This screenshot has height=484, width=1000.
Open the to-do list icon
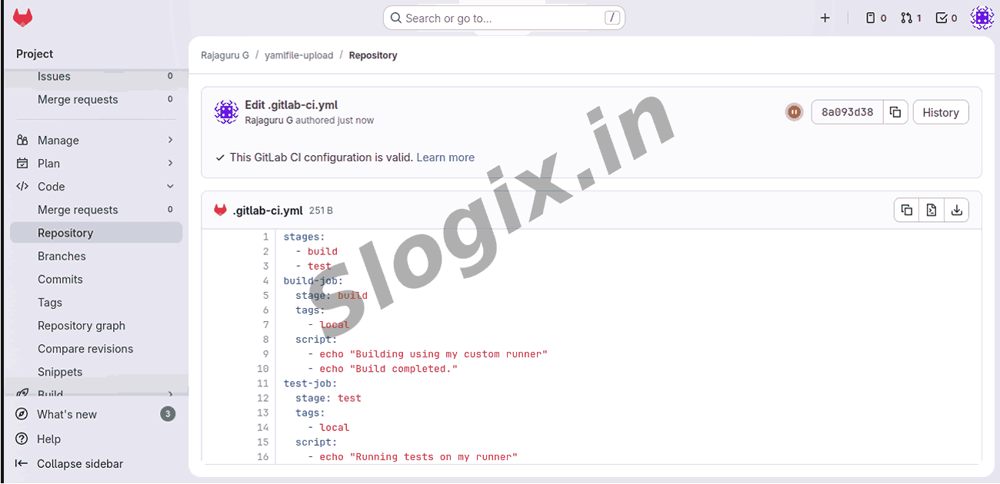(946, 18)
